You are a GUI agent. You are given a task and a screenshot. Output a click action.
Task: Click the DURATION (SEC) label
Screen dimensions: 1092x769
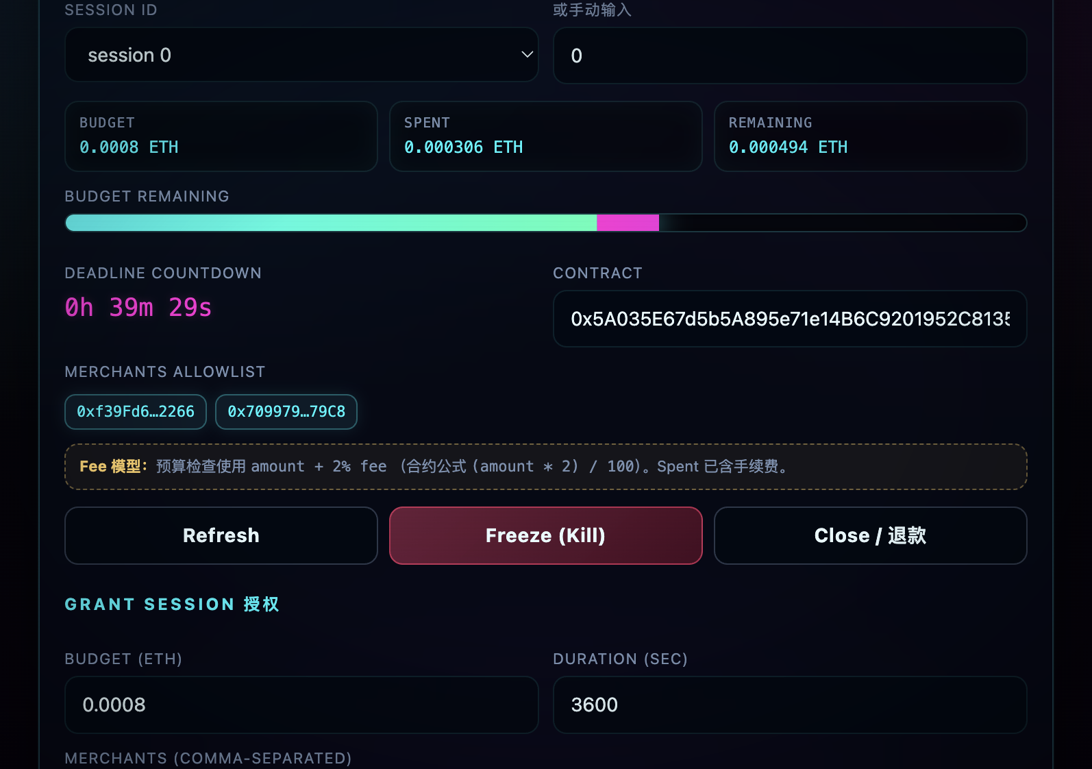[620, 659]
